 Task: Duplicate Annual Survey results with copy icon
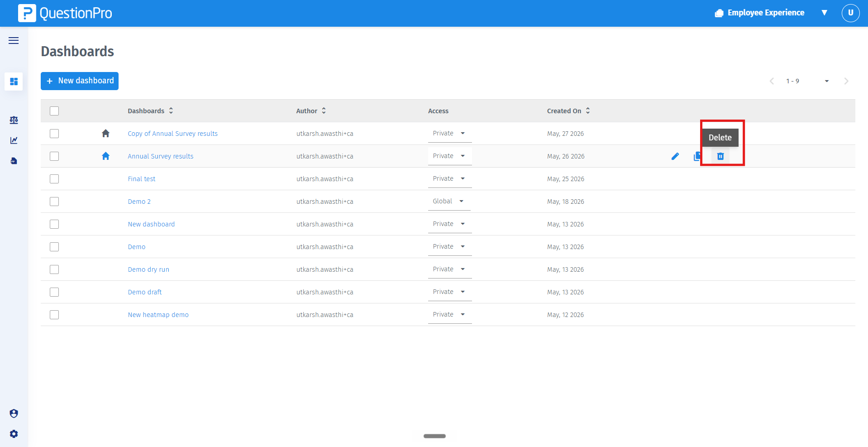(697, 156)
